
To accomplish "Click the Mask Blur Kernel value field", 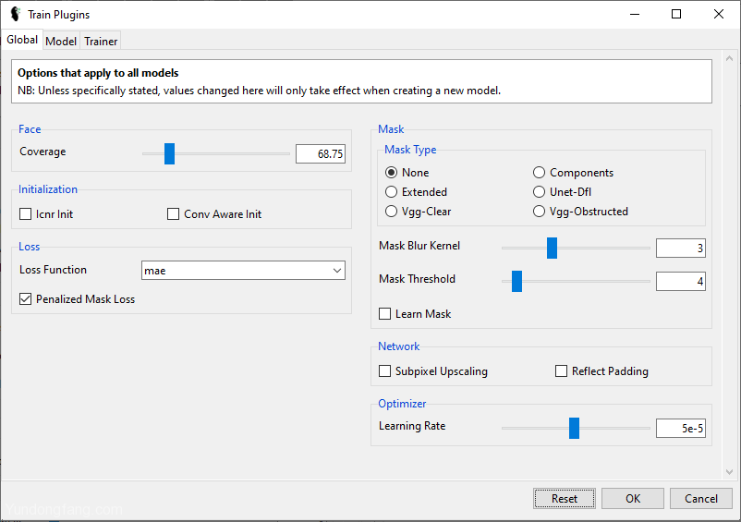I will (681, 248).
